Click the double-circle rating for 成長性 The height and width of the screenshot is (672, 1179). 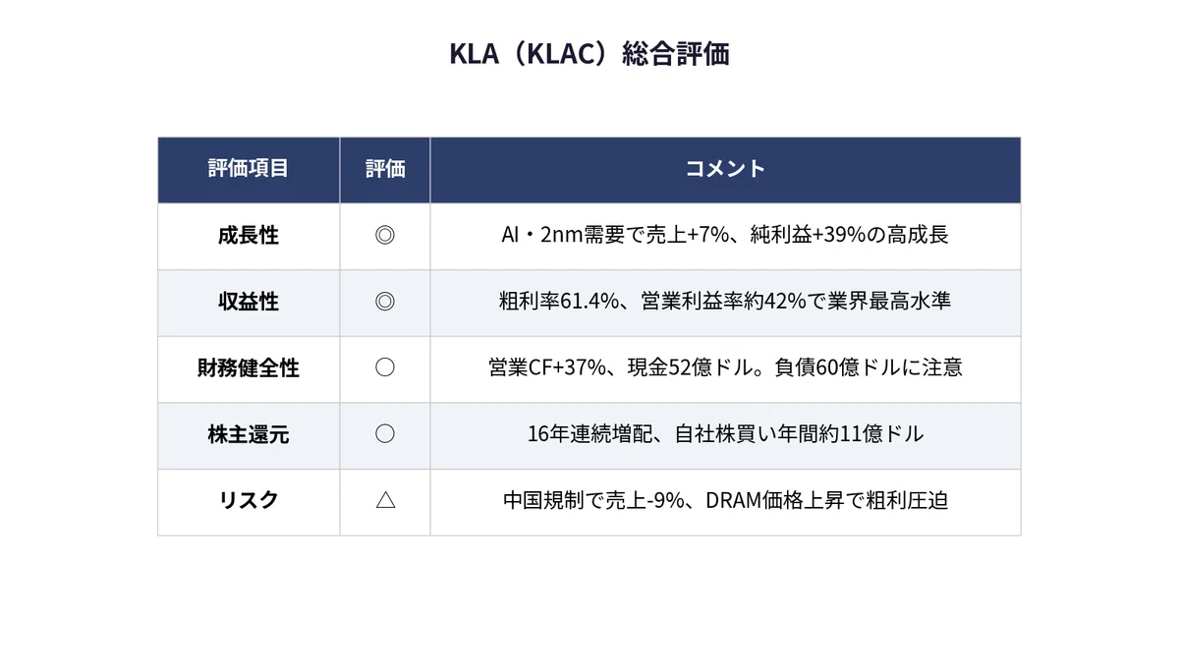click(x=385, y=236)
